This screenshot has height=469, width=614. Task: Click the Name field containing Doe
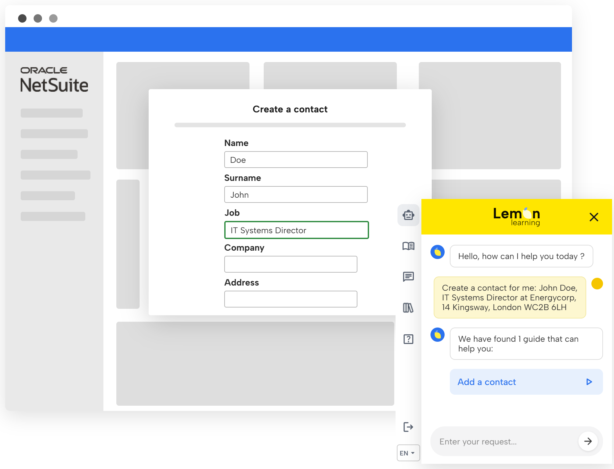[296, 160]
